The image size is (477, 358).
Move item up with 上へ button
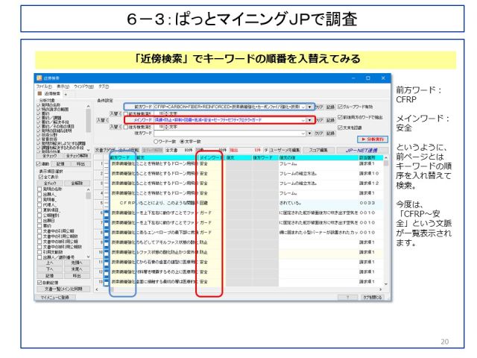(x=50, y=263)
